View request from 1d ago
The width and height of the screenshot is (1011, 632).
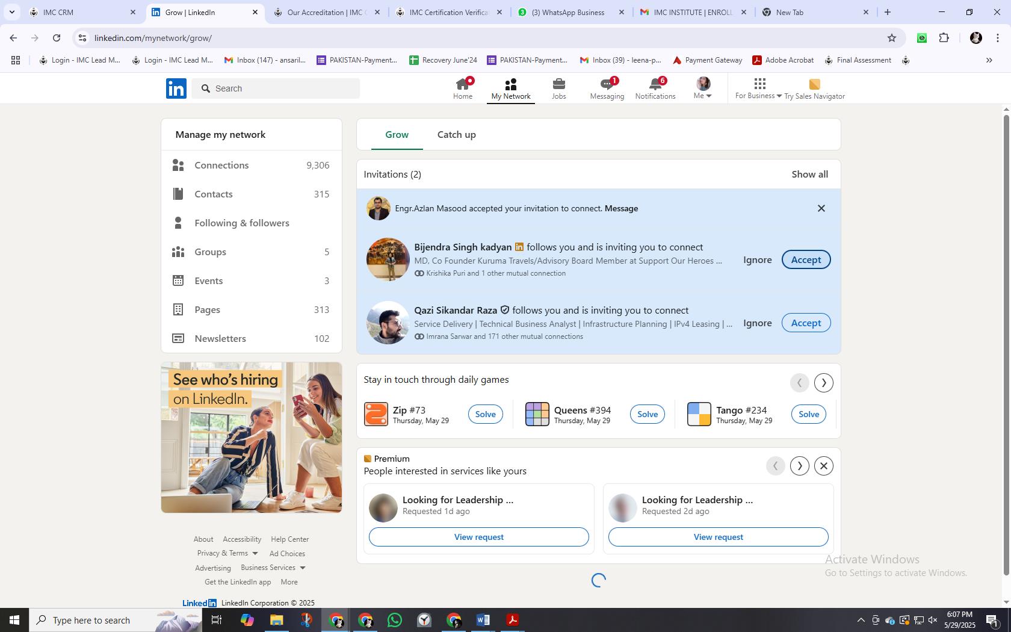point(478,537)
